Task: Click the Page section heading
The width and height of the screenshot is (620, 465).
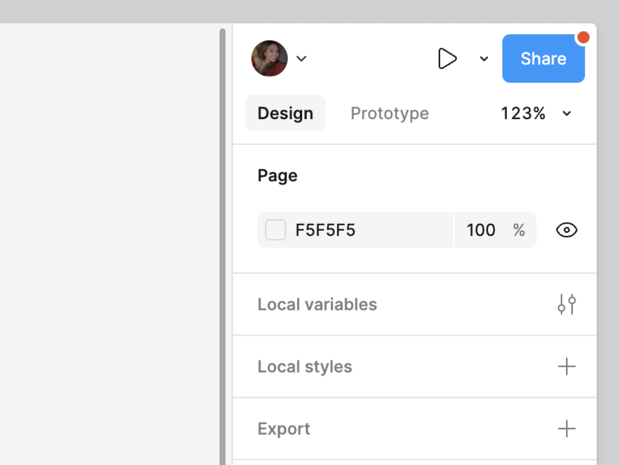Action: (x=277, y=176)
